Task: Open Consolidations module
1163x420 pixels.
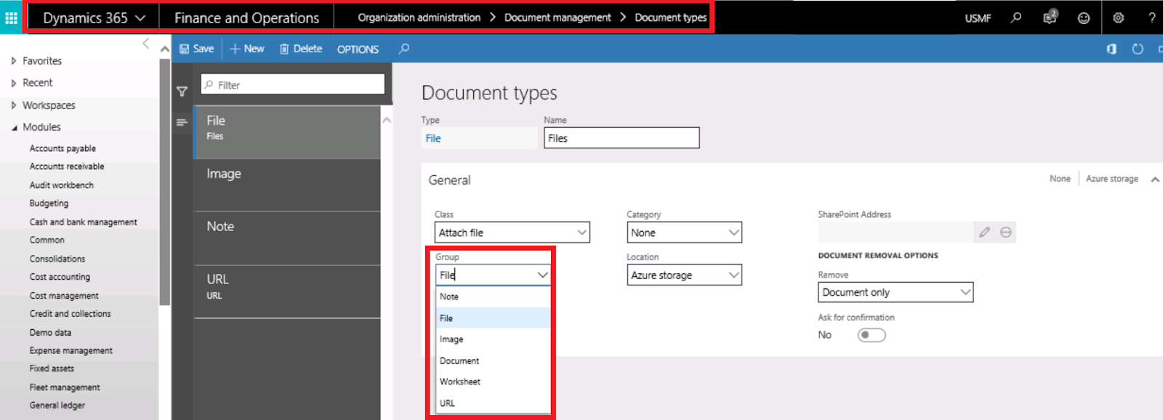Action: [57, 259]
